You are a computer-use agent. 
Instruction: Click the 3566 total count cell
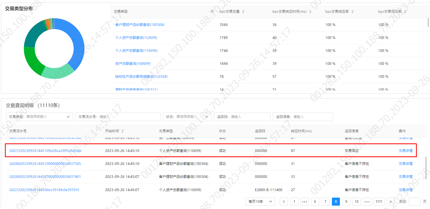coord(224,25)
